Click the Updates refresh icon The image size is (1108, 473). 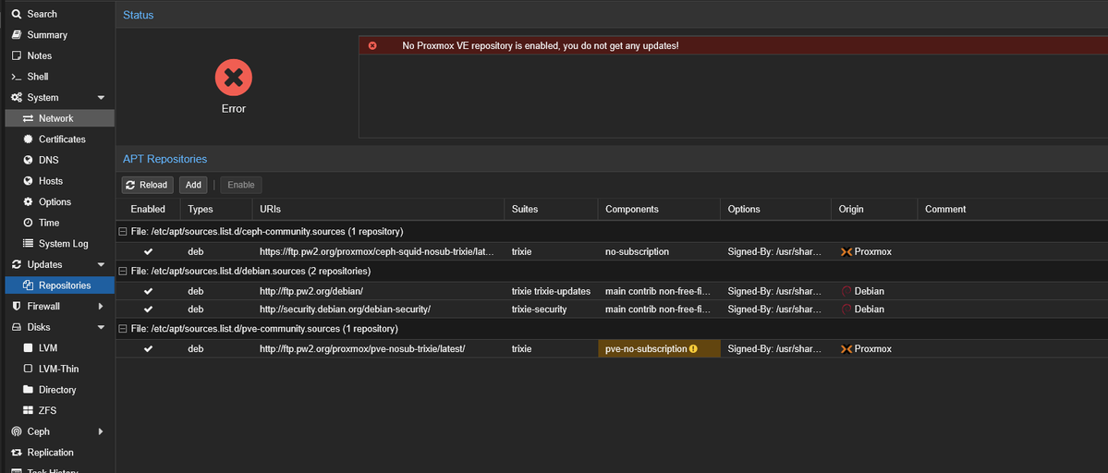click(x=17, y=265)
